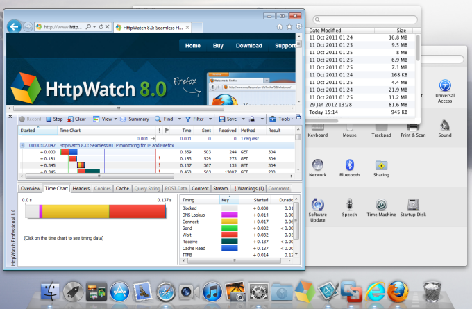Viewport: 472px width, 309px height.
Task: Open the Warnings (1) tab
Action: [248, 189]
